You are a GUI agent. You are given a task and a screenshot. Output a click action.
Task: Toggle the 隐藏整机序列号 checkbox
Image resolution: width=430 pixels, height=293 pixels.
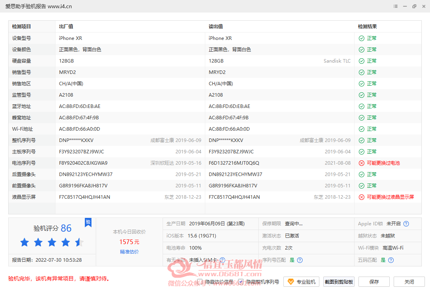[241, 282]
